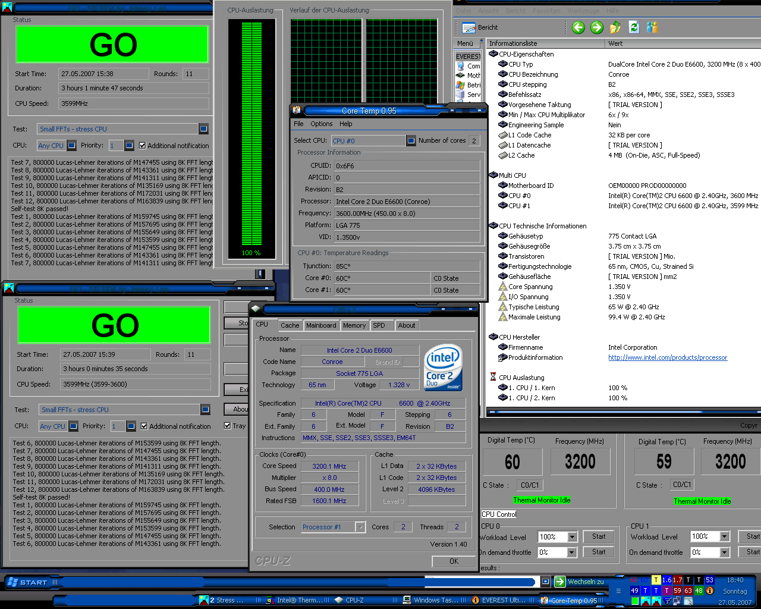Toggle Additional notification in lower stress window
Image resolution: width=761 pixels, height=609 pixels.
click(144, 426)
